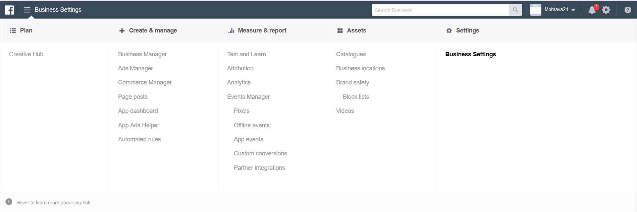Click the search magnifier button
The width and height of the screenshot is (637, 212).
(515, 10)
